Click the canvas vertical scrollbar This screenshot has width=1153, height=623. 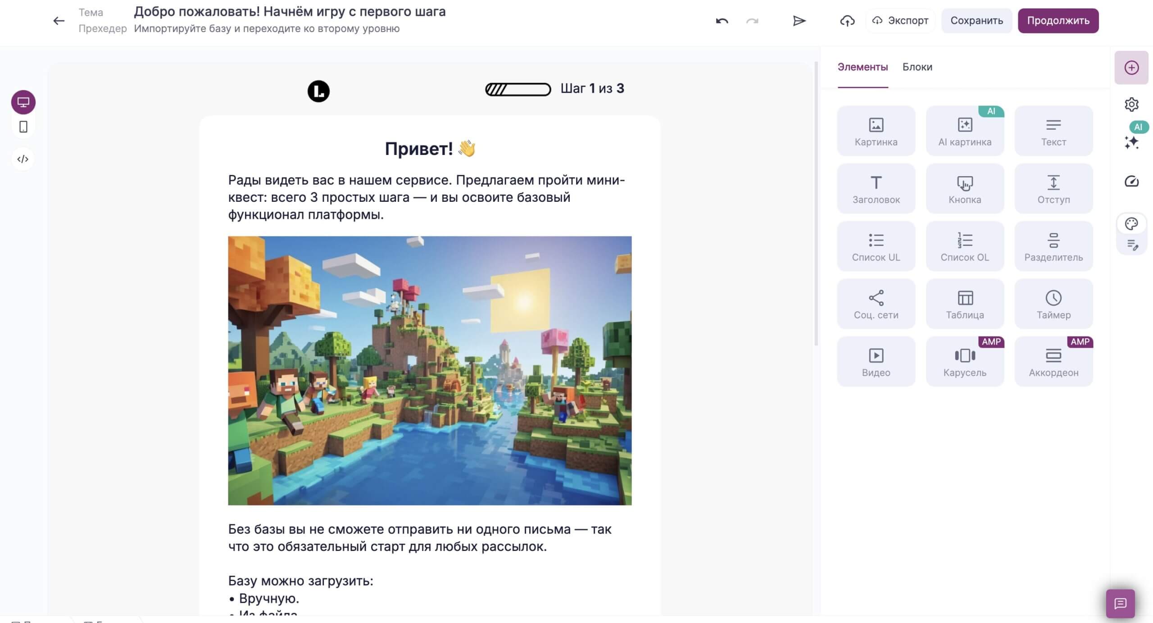[x=816, y=204]
